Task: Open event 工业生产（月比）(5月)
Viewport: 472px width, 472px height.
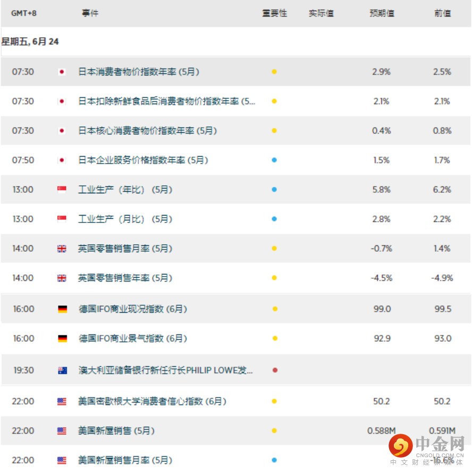Action: pos(125,219)
